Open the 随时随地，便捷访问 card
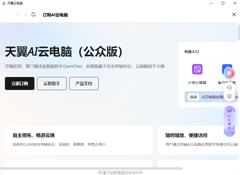This screenshot has width=240, height=175. coord(198,140)
